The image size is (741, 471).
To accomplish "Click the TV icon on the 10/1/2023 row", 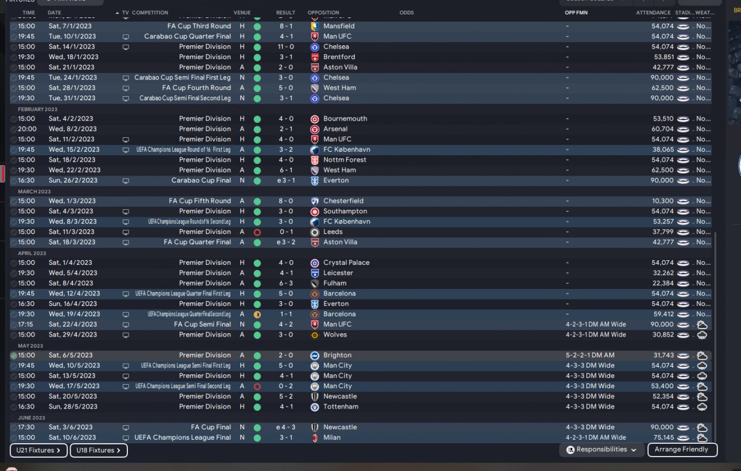I will tap(126, 36).
